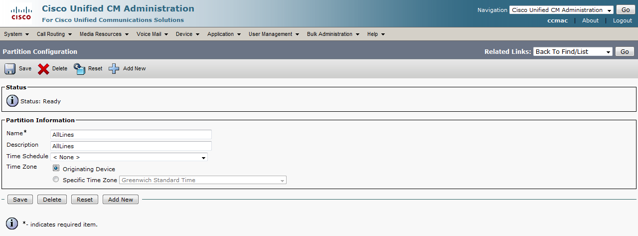638x236 pixels.
Task: Click the Cisco Unified CM Administration title
Action: (118, 8)
